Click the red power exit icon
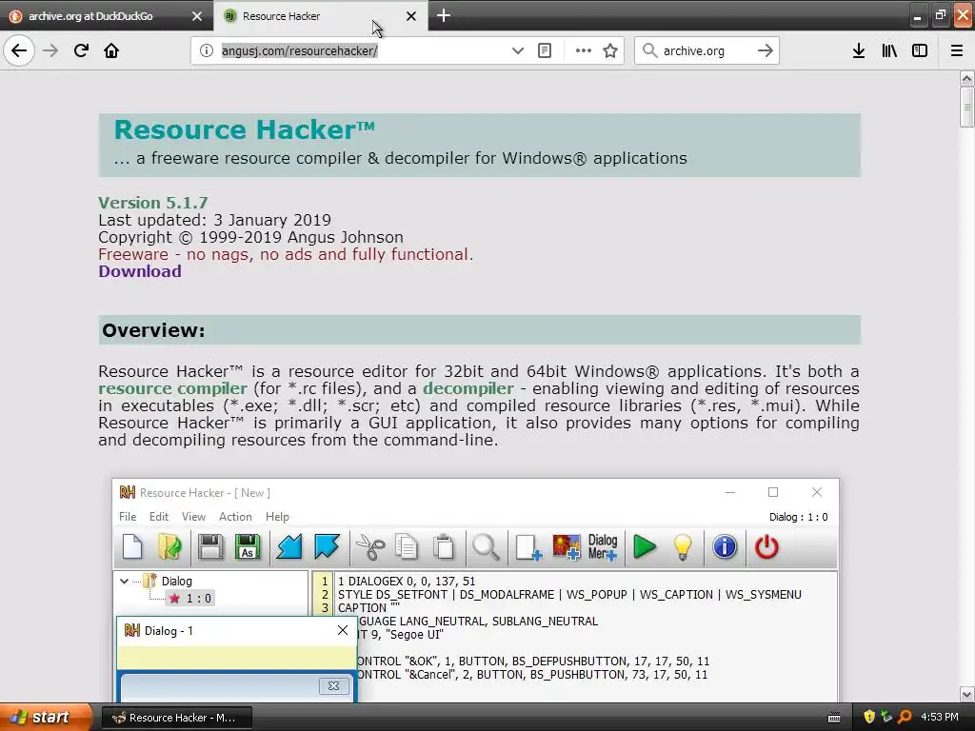Screen dimensions: 975x731 [766, 547]
